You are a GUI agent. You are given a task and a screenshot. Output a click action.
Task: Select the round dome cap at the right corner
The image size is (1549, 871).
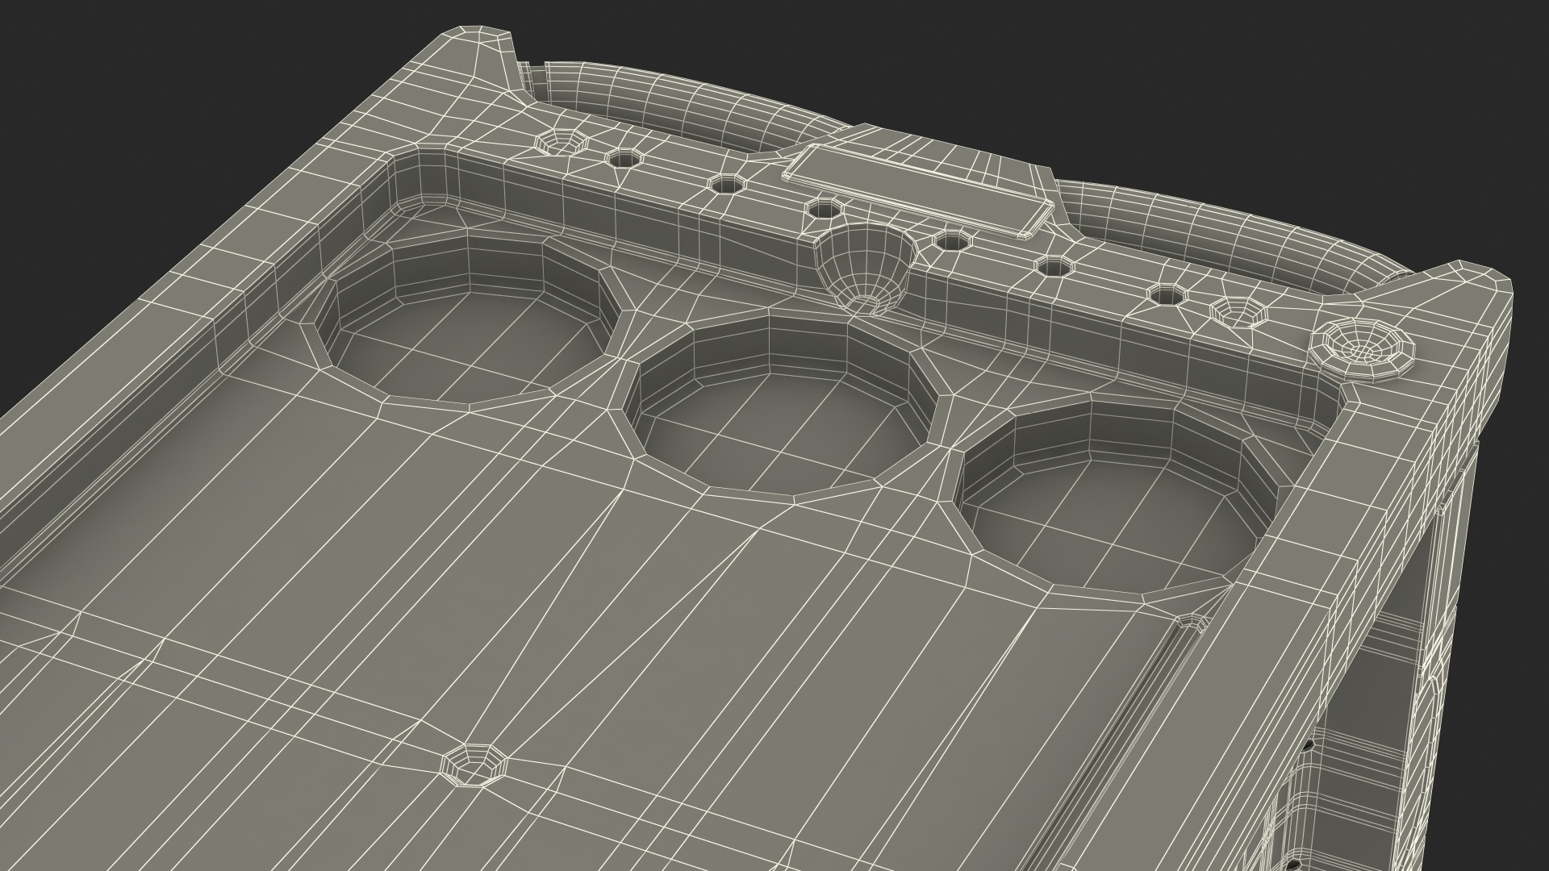(x=1362, y=352)
